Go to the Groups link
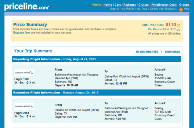This screenshot has height=128, width=194. coord(184,5)
